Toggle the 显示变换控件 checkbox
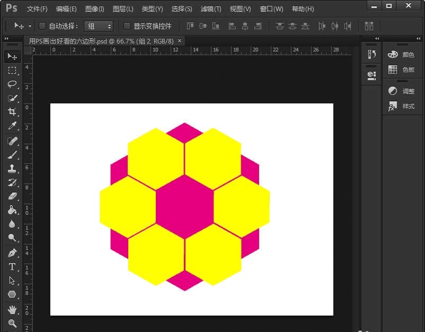The height and width of the screenshot is (332, 425). coord(127,26)
